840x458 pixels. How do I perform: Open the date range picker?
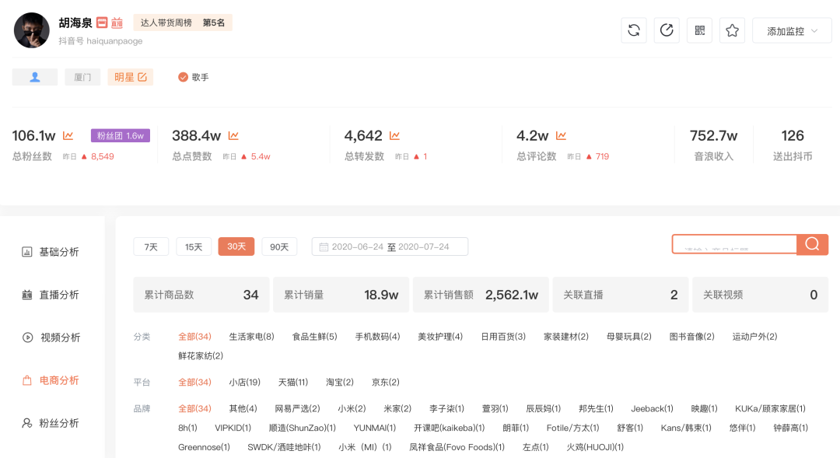pyautogui.click(x=390, y=247)
